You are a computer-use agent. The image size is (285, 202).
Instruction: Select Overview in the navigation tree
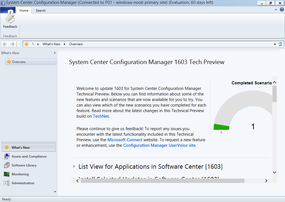coord(31,62)
